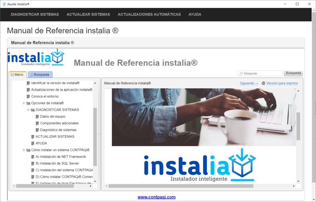Open ACTUALIZACIONES AUTOMÁTICAS in the top menu
The height and width of the screenshot is (202, 316).
point(149,14)
